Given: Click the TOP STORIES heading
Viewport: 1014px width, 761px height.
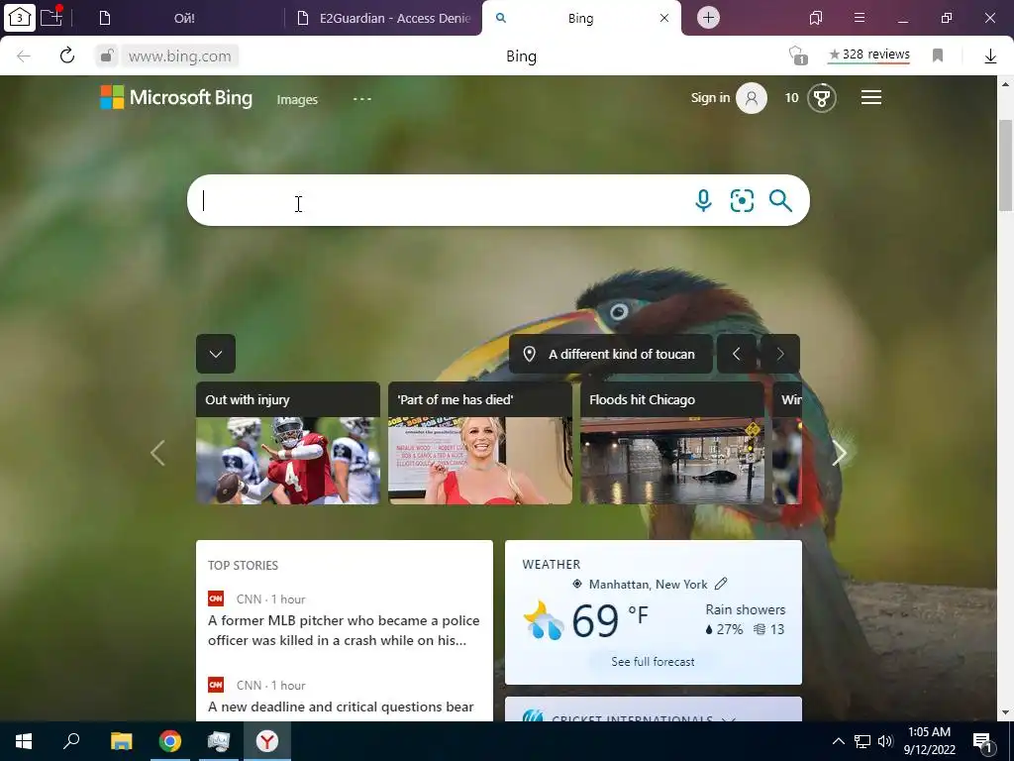Looking at the screenshot, I should click(243, 566).
